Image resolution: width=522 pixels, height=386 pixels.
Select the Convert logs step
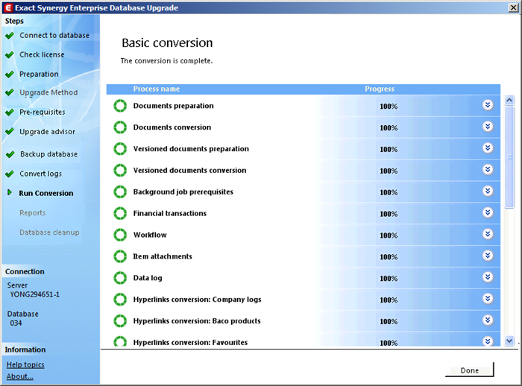(40, 174)
